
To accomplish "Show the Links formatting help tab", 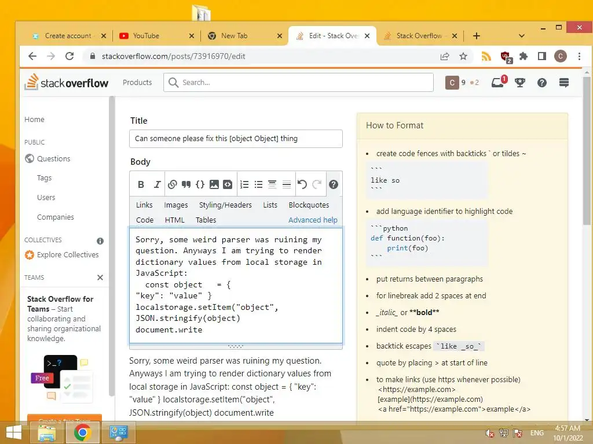I will click(x=144, y=205).
